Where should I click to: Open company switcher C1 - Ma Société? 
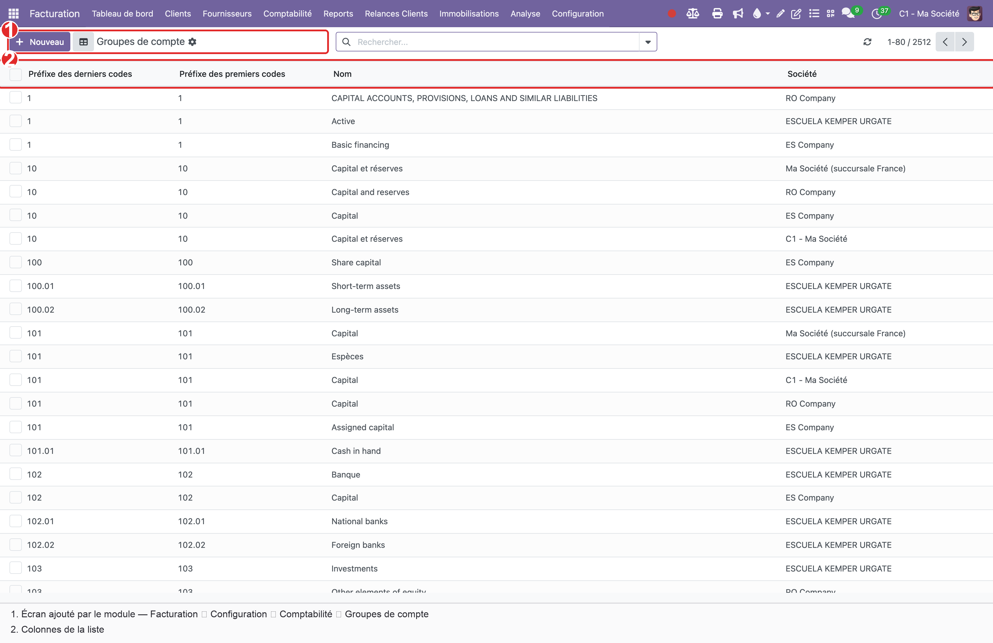(929, 13)
